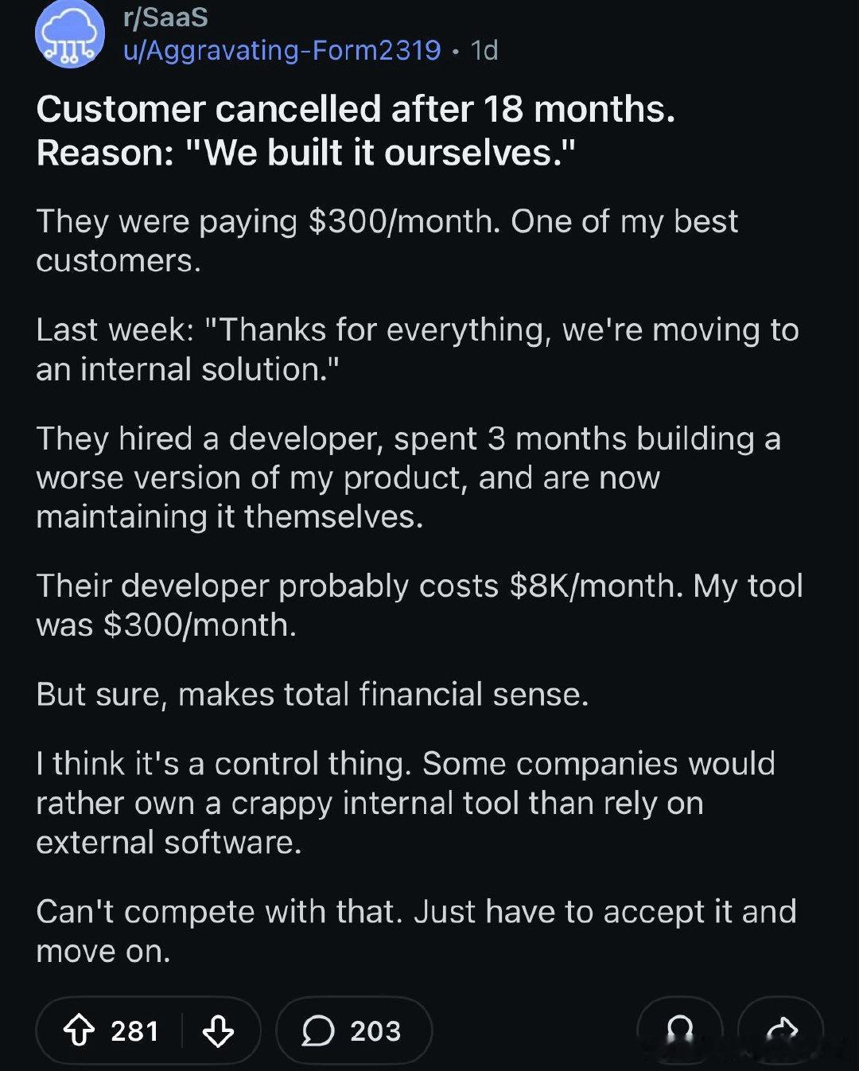Viewport: 859px width, 1071px height.
Task: Click the 203 comments count
Action: 375,1030
